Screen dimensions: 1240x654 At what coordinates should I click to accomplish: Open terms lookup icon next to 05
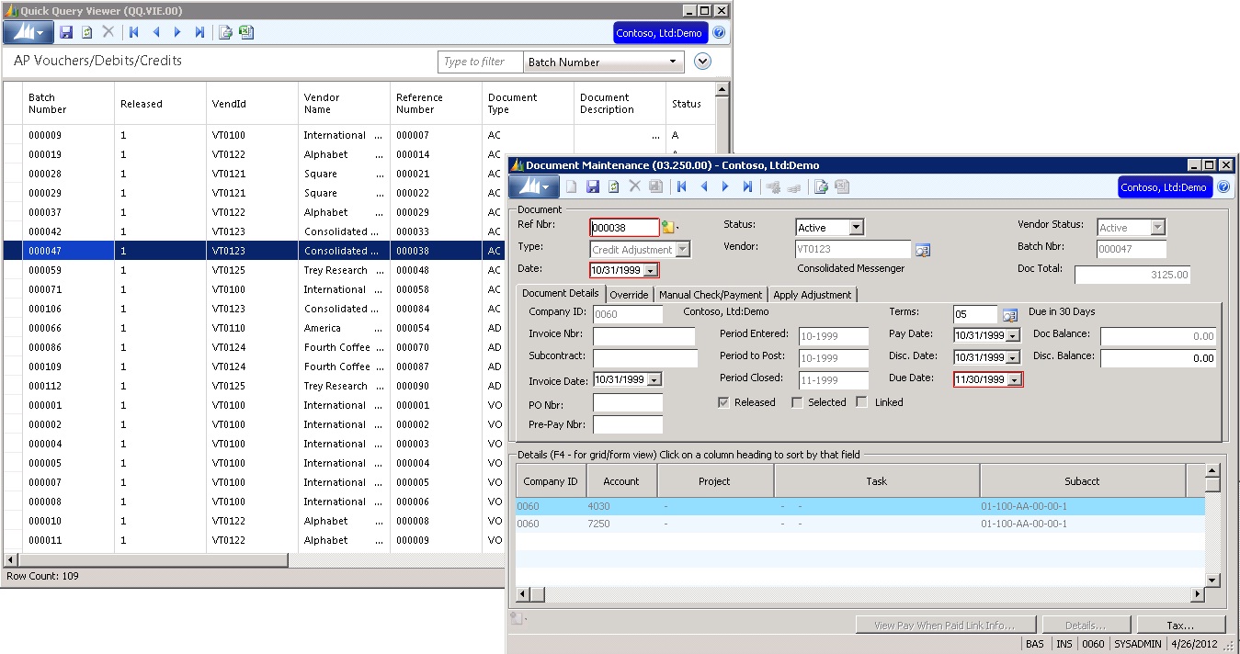(x=1009, y=315)
